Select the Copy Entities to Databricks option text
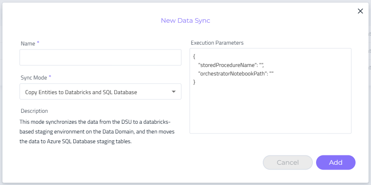 [x=81, y=92]
